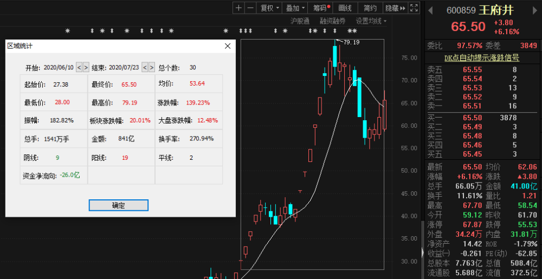Open the 复权 dropdown
This screenshot has width=542, height=279.
269,8
